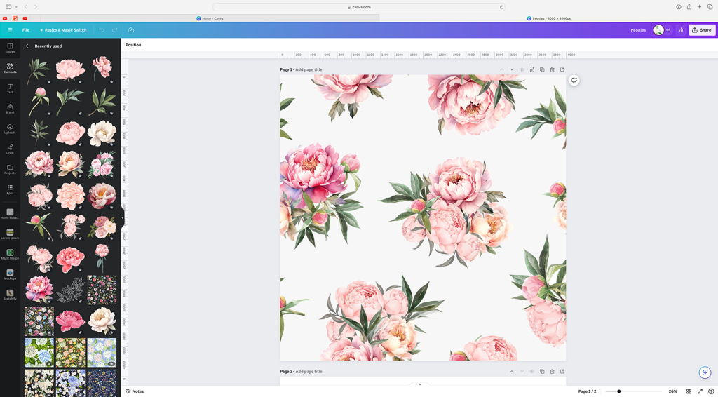Viewport: 718px width, 397px height.
Task: Go back from Recently used list
Action: click(x=28, y=46)
